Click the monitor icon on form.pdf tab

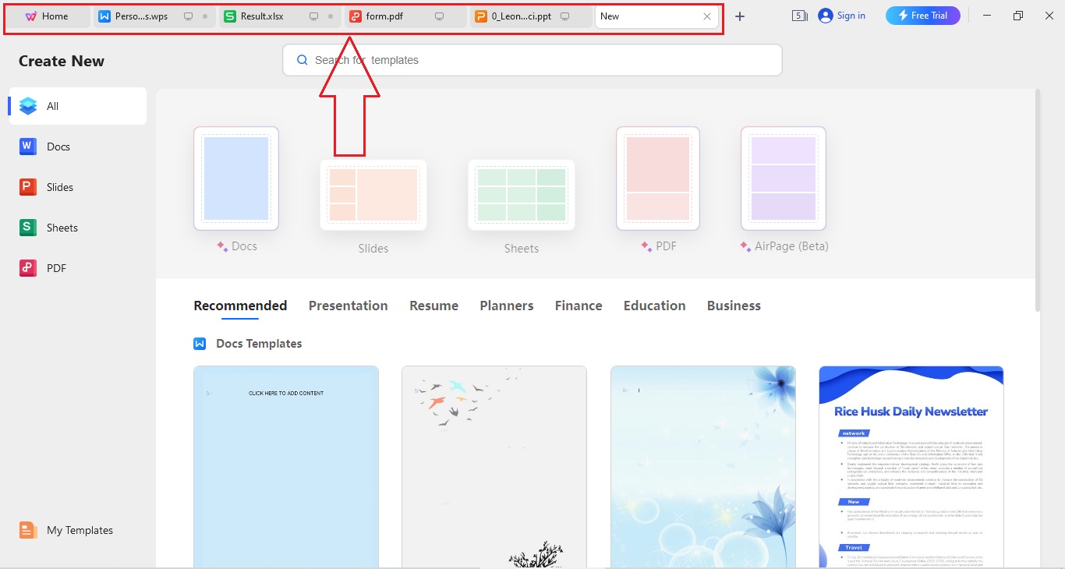click(439, 16)
